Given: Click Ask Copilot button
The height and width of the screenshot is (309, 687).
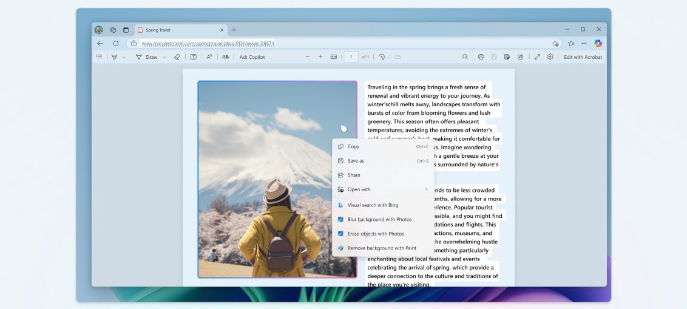Looking at the screenshot, I should pos(252,57).
